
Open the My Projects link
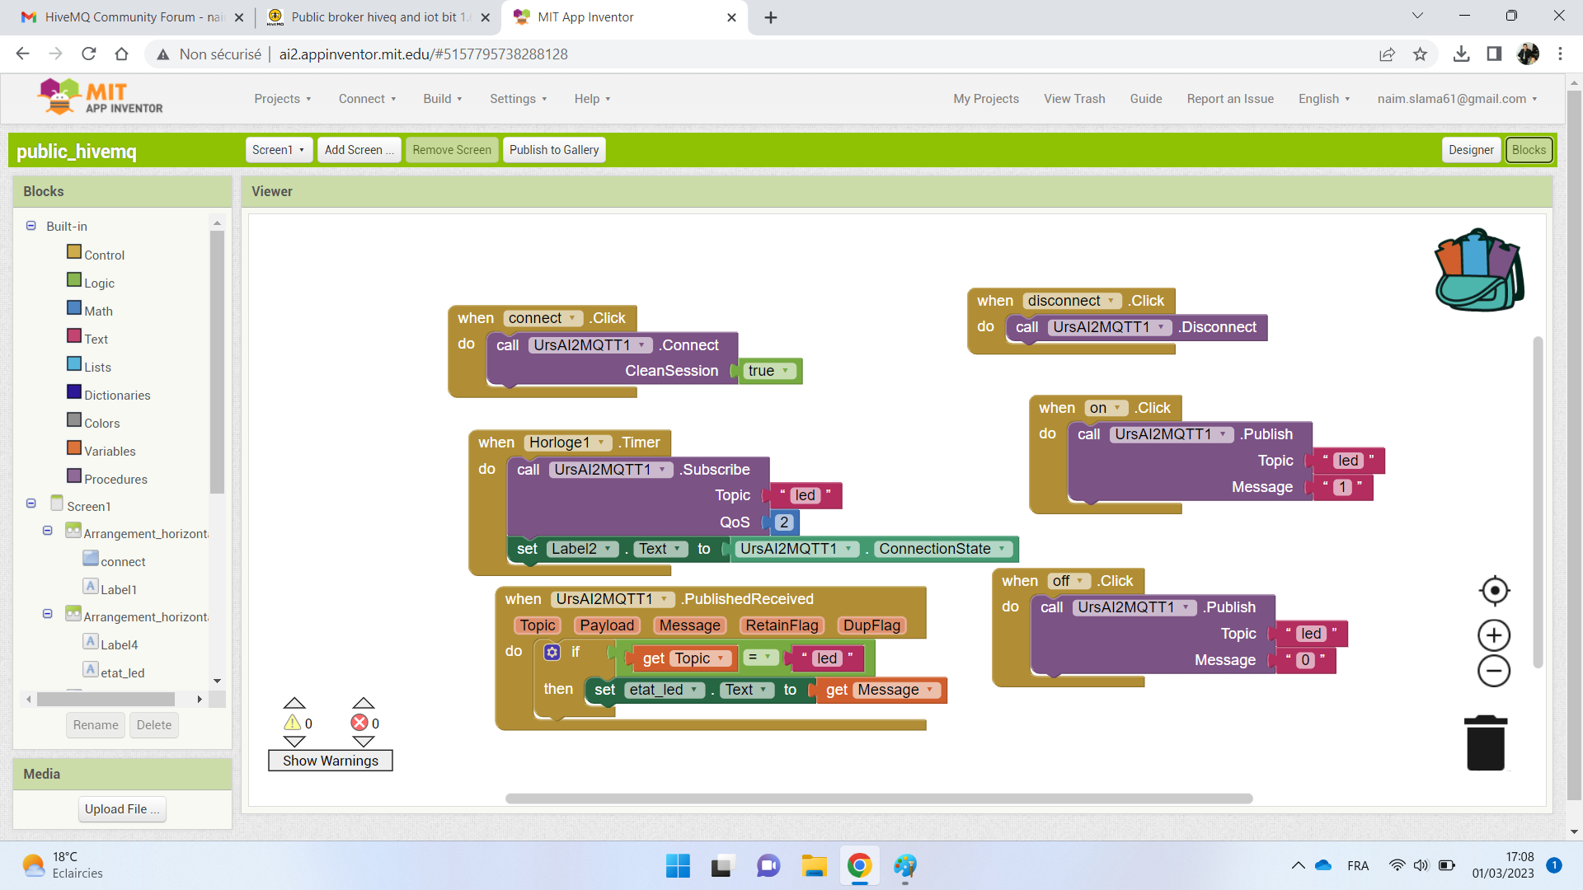pyautogui.click(x=986, y=99)
